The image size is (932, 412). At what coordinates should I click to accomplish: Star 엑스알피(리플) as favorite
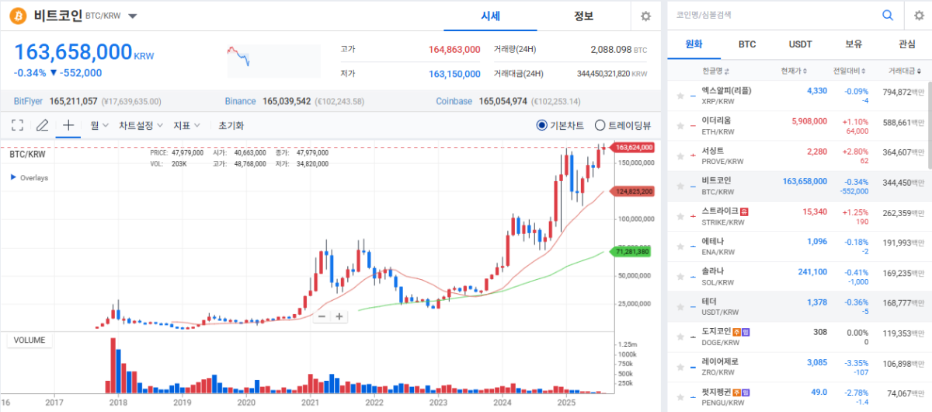(680, 96)
